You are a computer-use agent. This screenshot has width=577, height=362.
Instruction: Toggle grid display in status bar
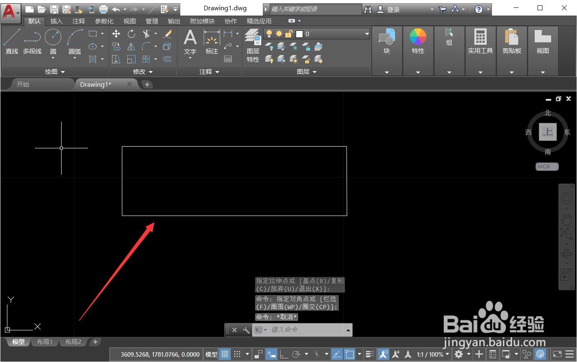(225, 354)
